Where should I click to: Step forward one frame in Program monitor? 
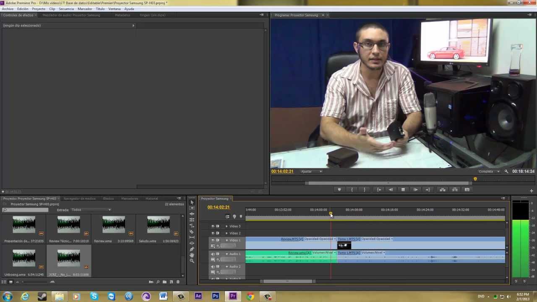pos(416,190)
